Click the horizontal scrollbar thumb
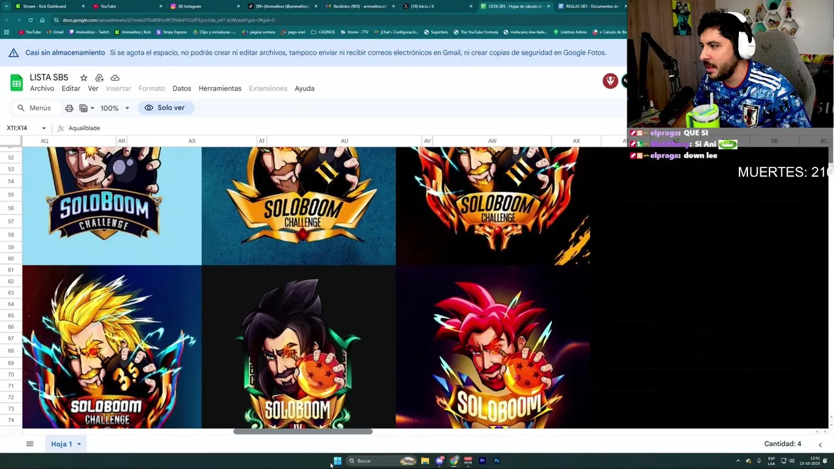The image size is (834, 469). pyautogui.click(x=303, y=431)
